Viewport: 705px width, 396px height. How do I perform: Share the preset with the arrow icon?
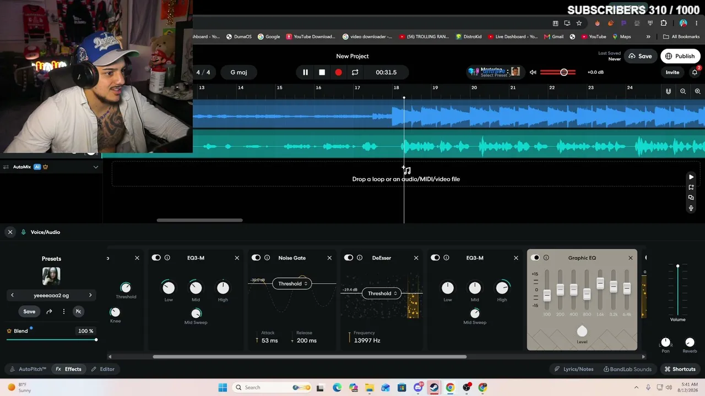pos(49,311)
